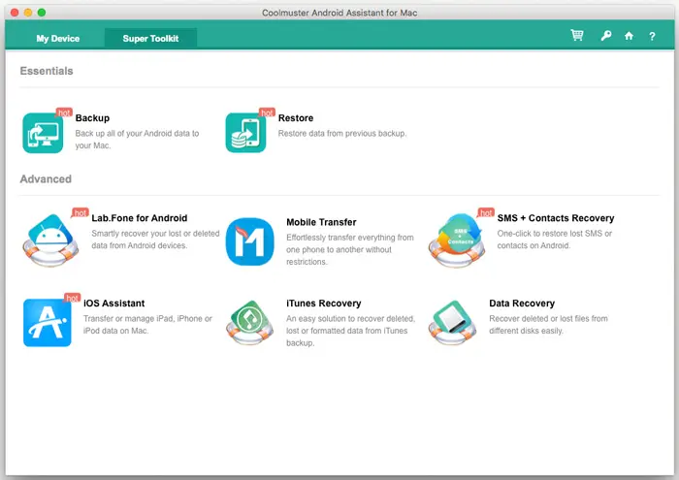
Task: Minimize the window with yellow button
Action: pos(28,13)
